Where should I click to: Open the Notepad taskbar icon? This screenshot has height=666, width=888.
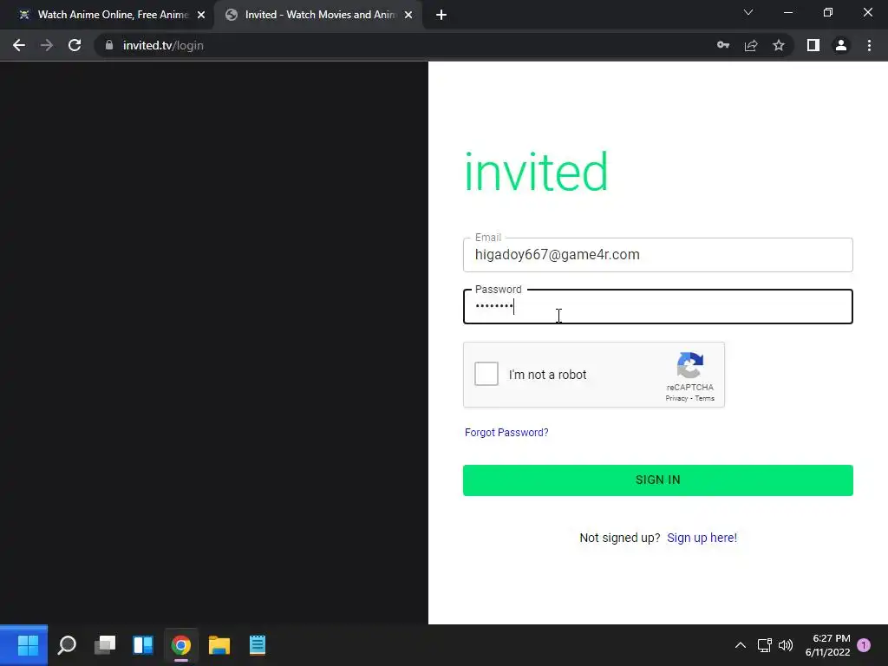click(x=257, y=645)
